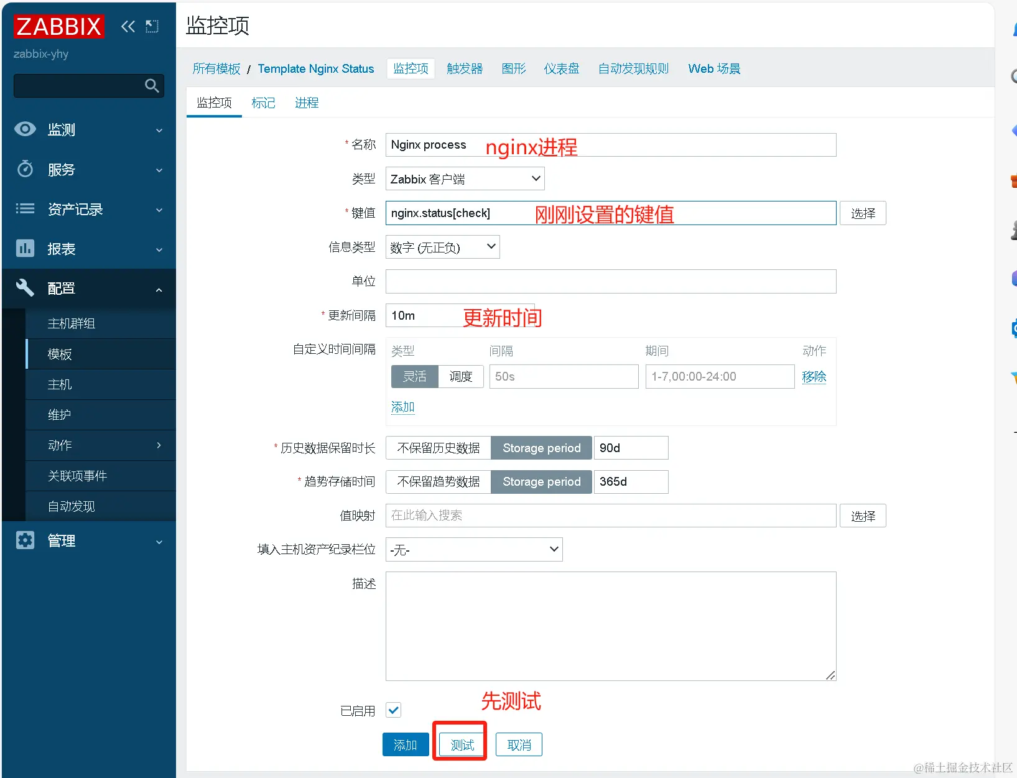
Task: Open the 填入主机资产纪录栏位 dropdown
Action: tap(474, 549)
